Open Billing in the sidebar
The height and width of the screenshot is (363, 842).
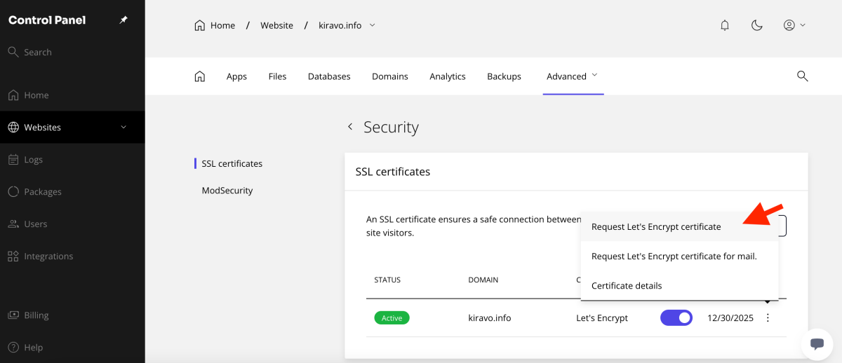point(36,315)
